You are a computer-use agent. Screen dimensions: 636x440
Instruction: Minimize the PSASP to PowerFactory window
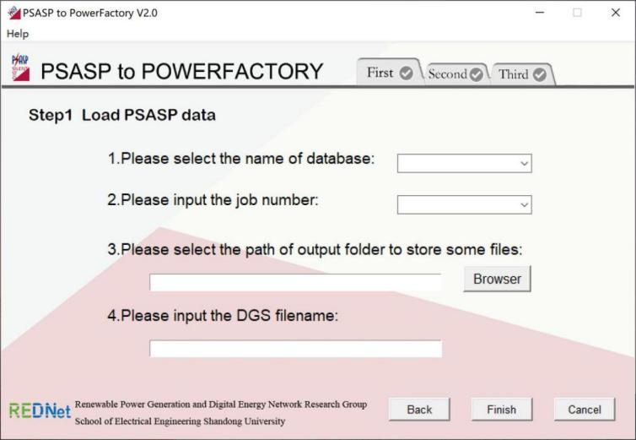tap(540, 13)
